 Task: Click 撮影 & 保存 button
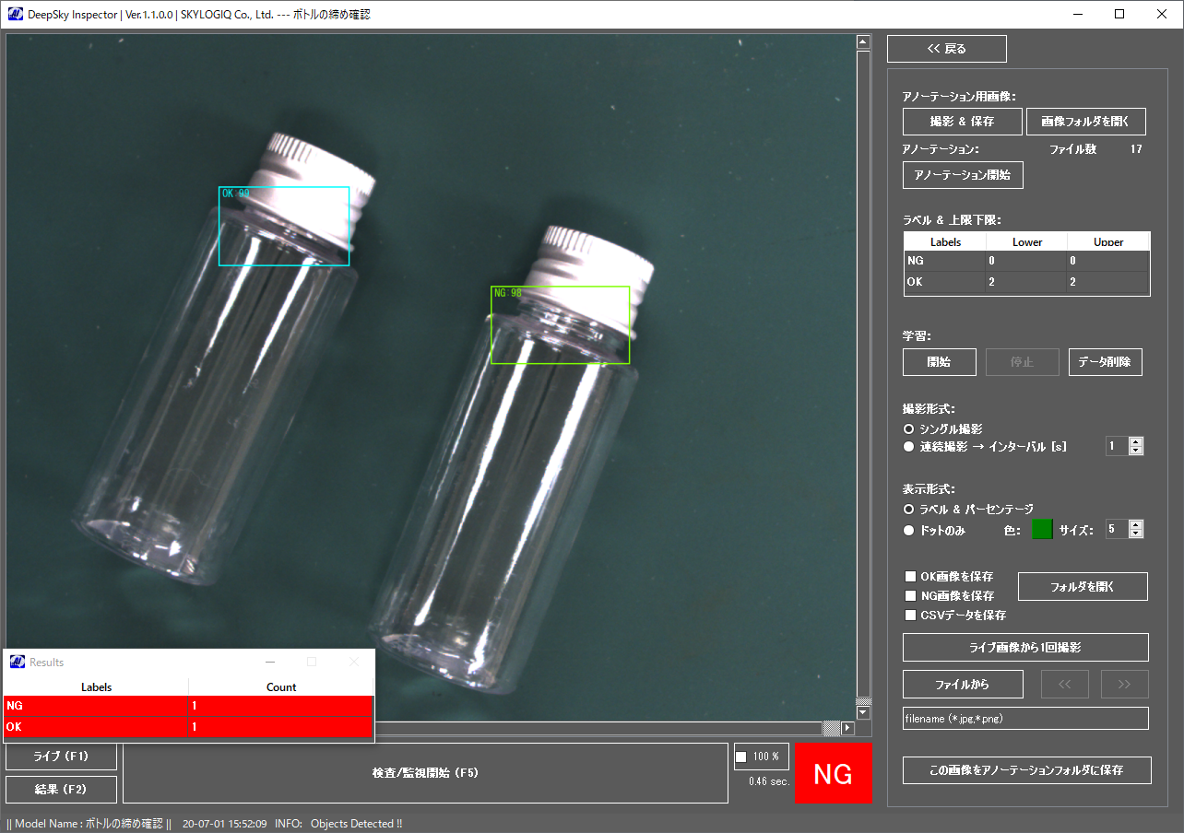pyautogui.click(x=963, y=122)
